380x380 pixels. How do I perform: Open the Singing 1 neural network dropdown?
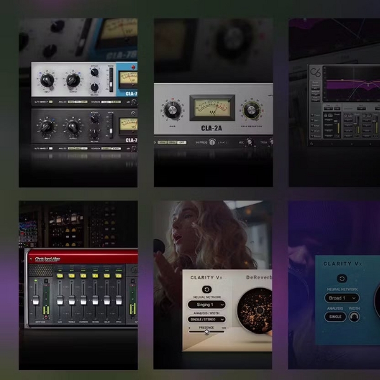[206, 305]
